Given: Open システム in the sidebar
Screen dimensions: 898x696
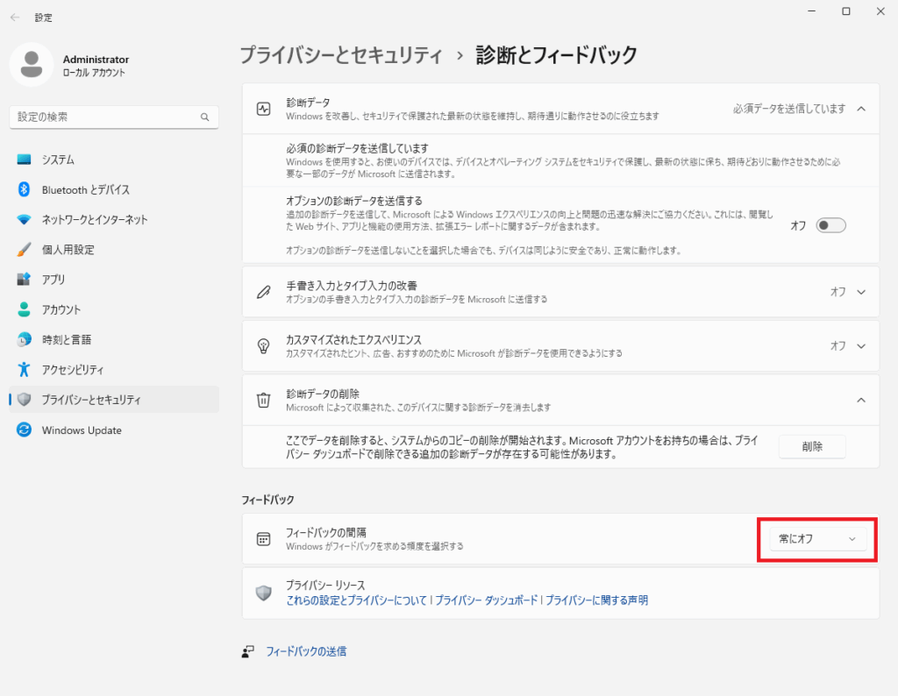Looking at the screenshot, I should [x=58, y=160].
